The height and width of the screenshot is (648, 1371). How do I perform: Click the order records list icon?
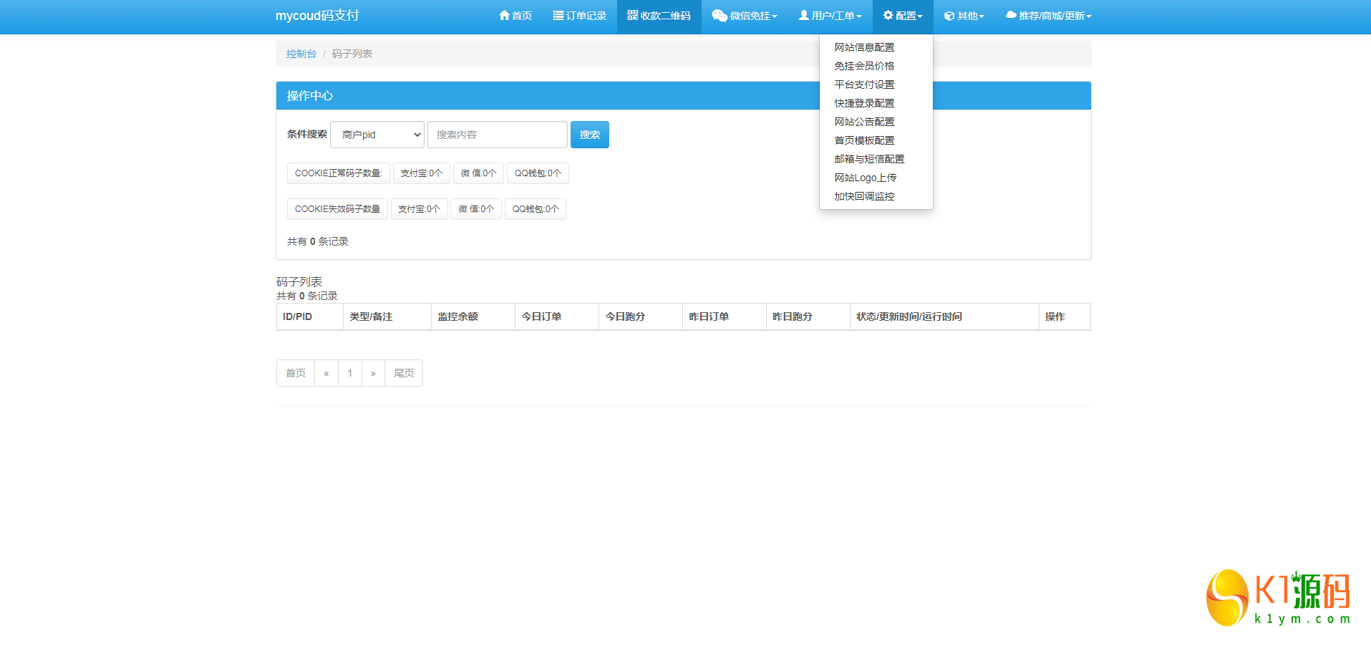click(558, 16)
